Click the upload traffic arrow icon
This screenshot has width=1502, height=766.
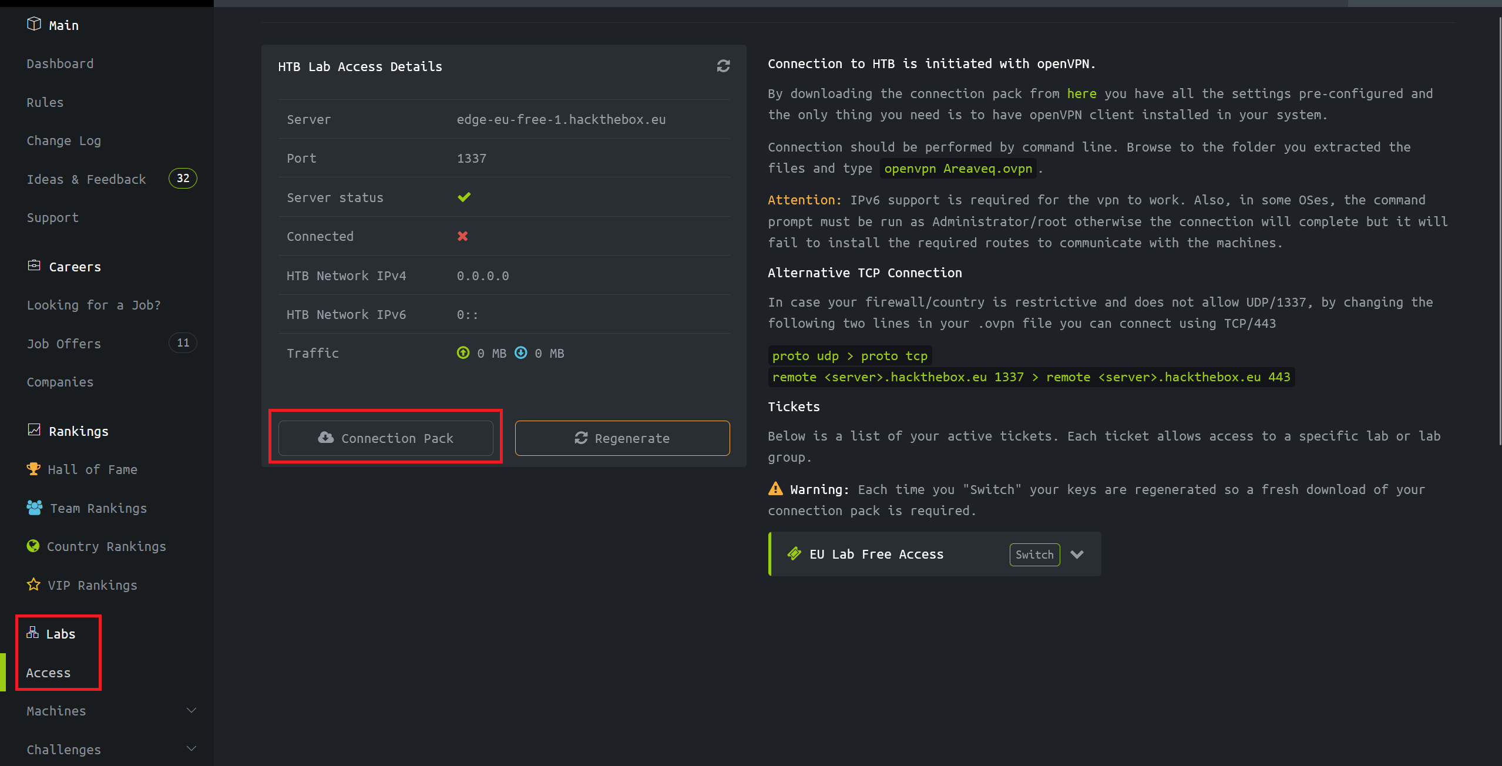click(x=463, y=353)
